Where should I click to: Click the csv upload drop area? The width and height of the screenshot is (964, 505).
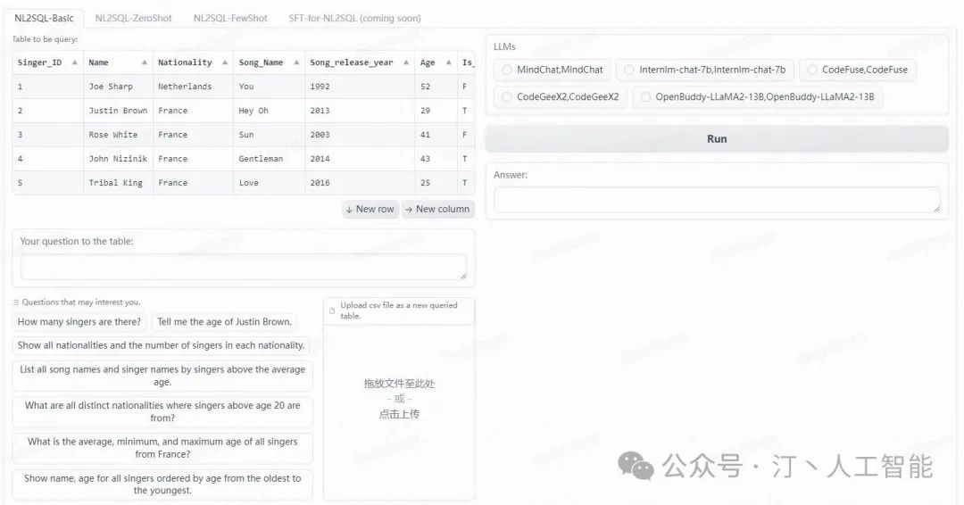(x=399, y=399)
